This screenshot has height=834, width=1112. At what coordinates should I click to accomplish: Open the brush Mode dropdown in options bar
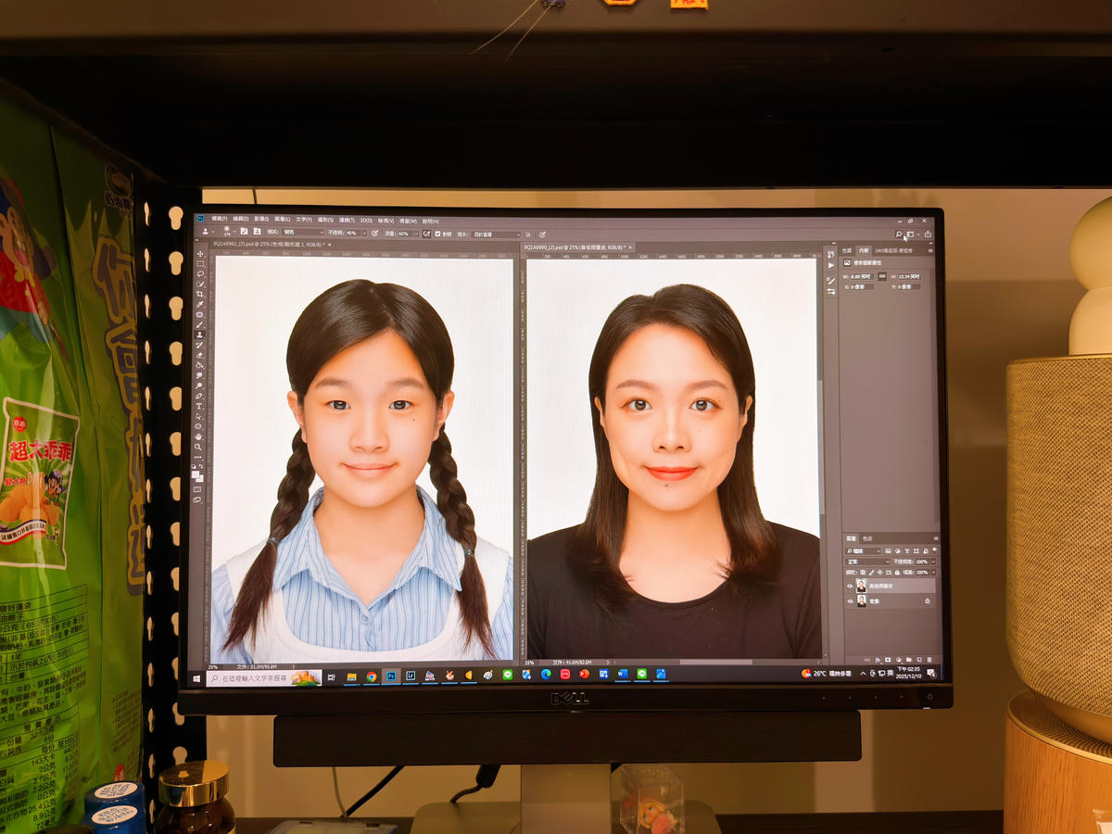(304, 234)
